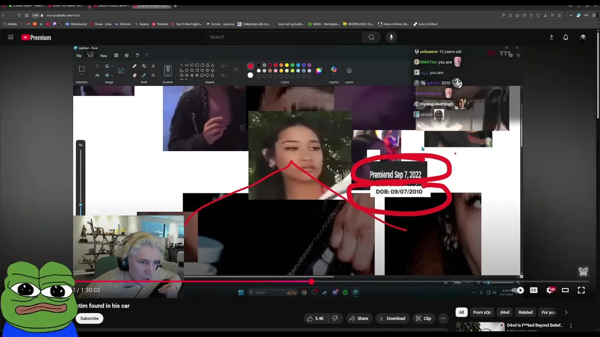This screenshot has height=337, width=600.
Task: Start voice search with the microphone
Action: pyautogui.click(x=391, y=37)
